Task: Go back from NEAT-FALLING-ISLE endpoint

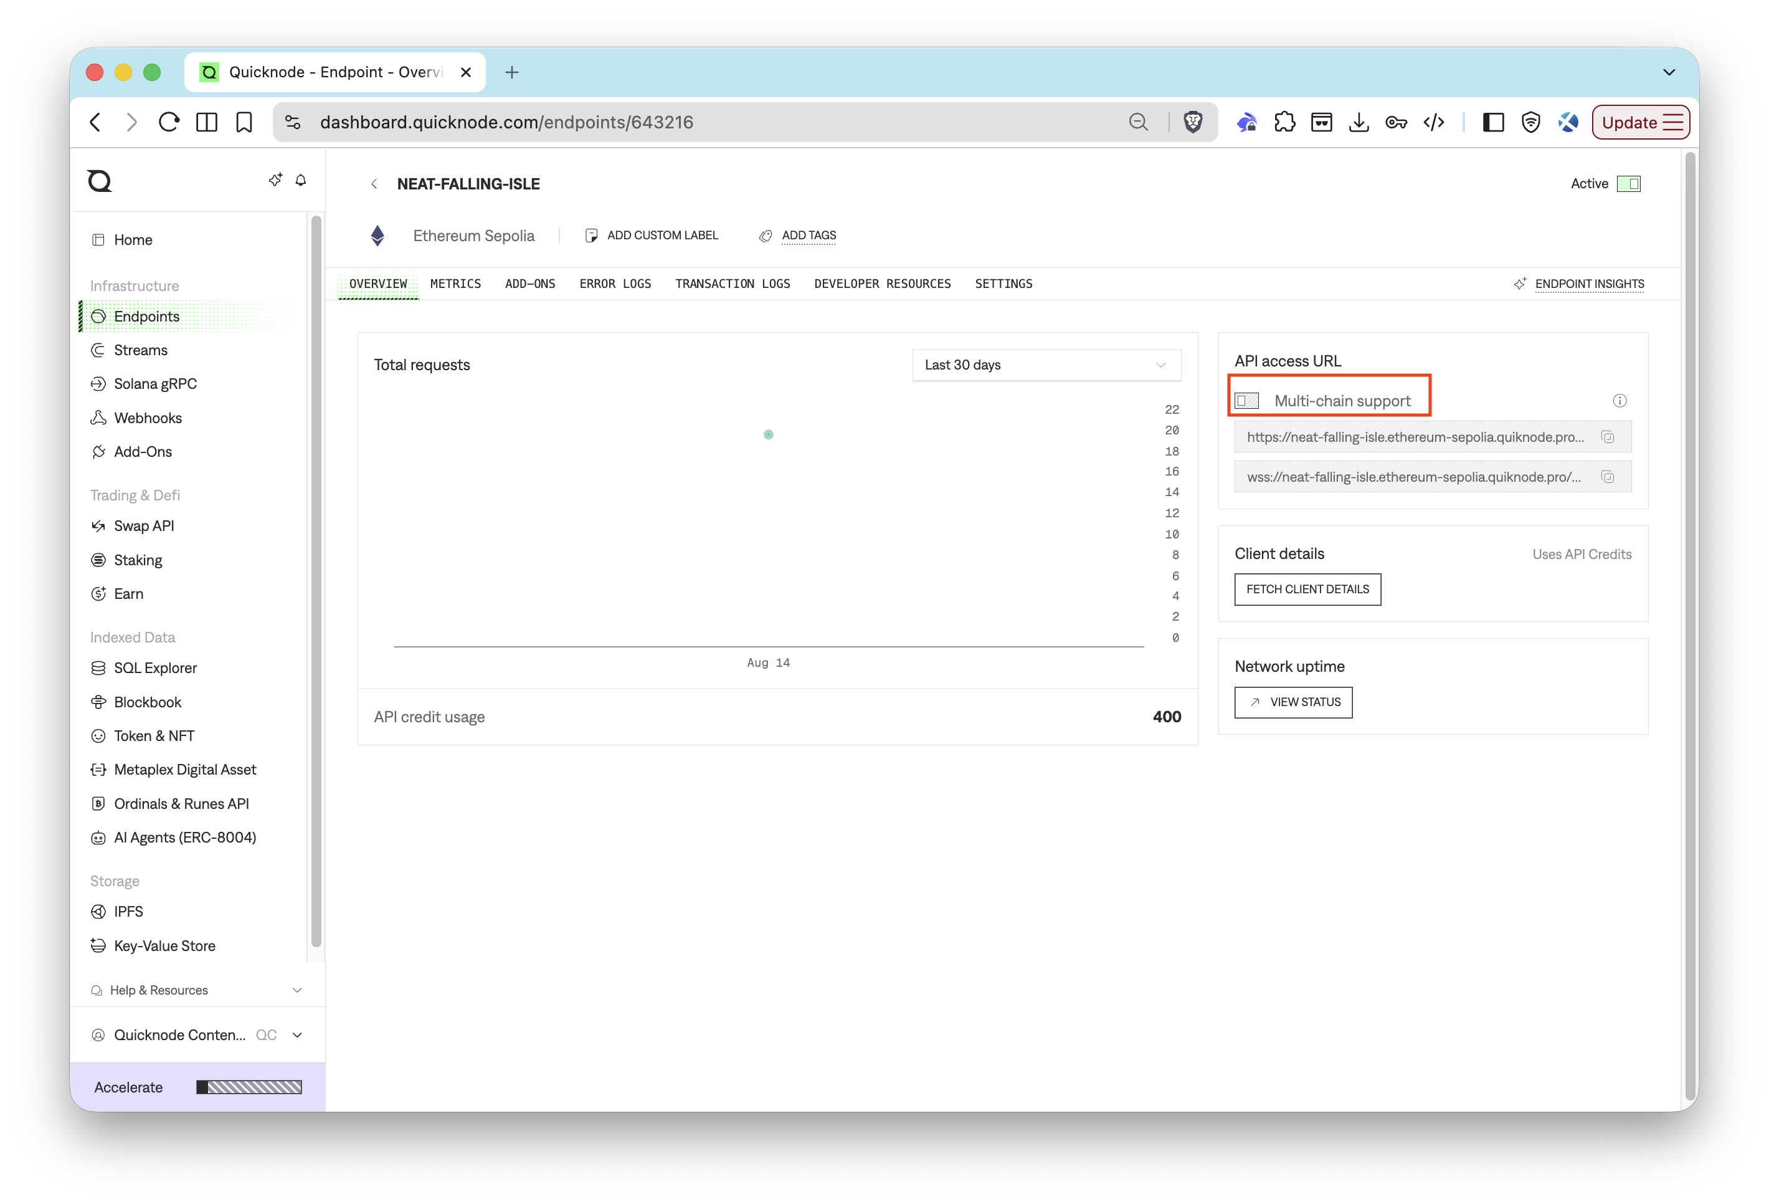Action: [x=374, y=184]
